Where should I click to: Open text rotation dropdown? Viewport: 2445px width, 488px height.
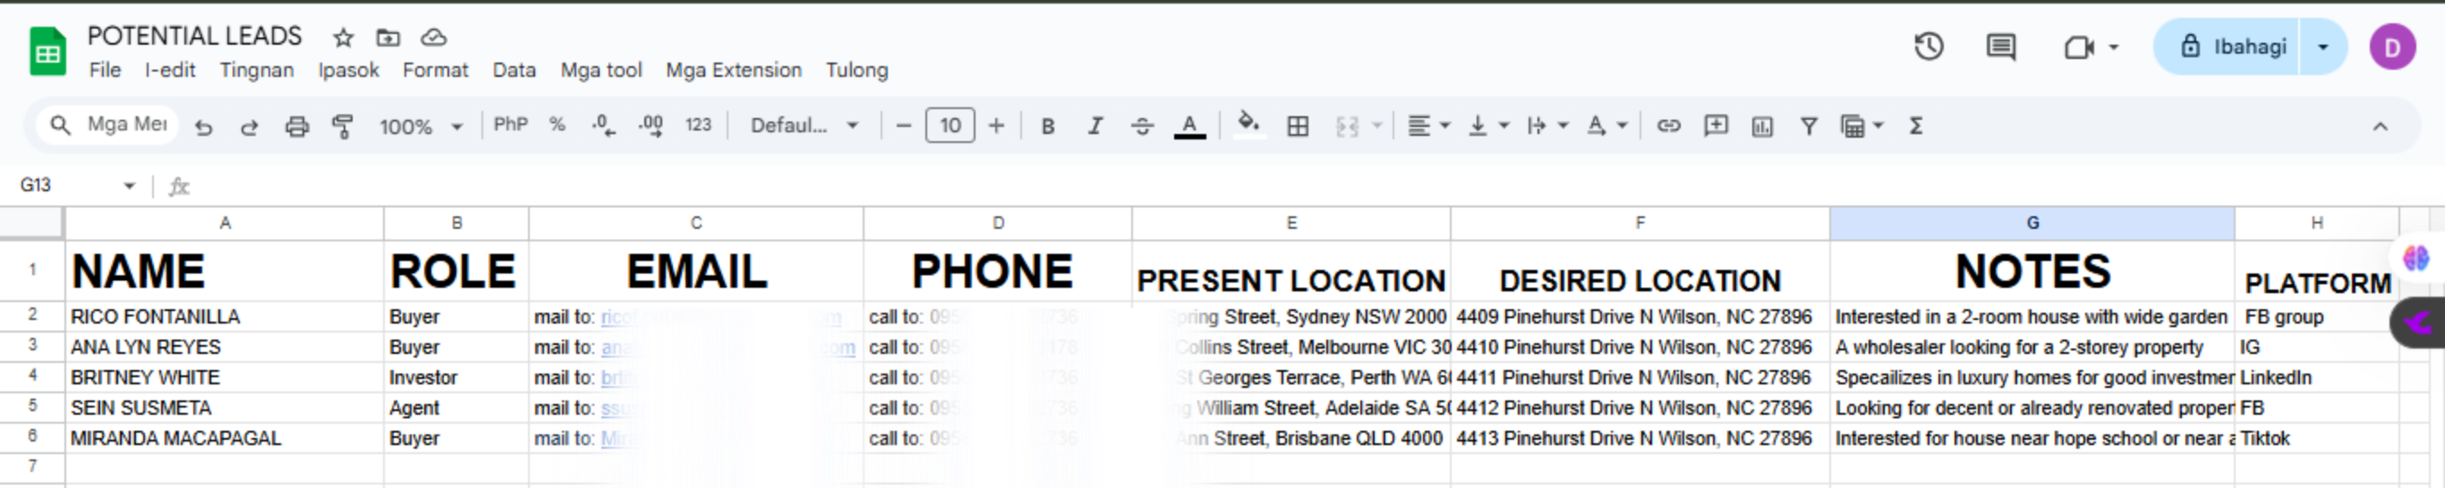[x=1606, y=126]
